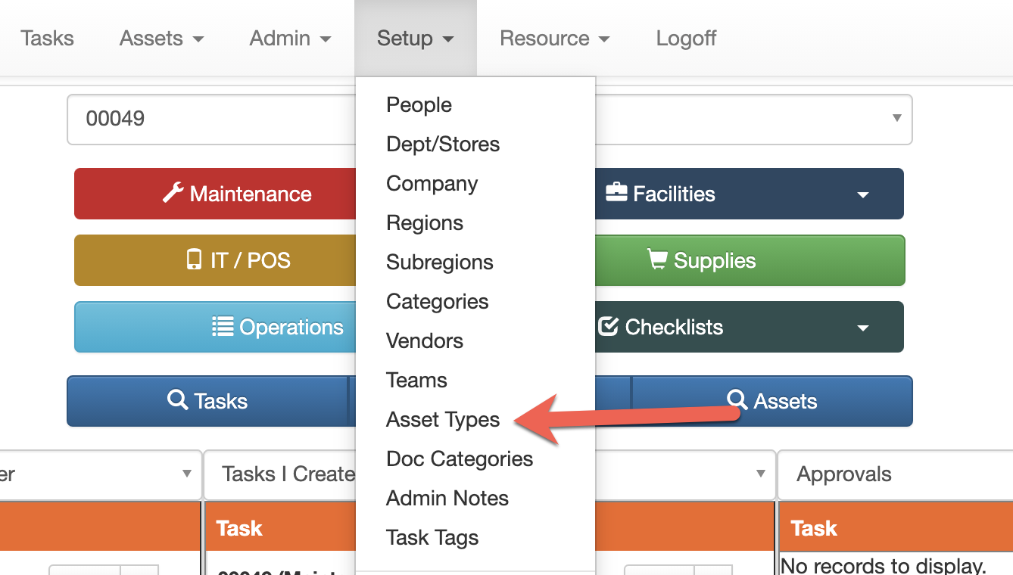The width and height of the screenshot is (1013, 575).
Task: Open the Tasks I Created dropdown
Action: click(x=280, y=474)
